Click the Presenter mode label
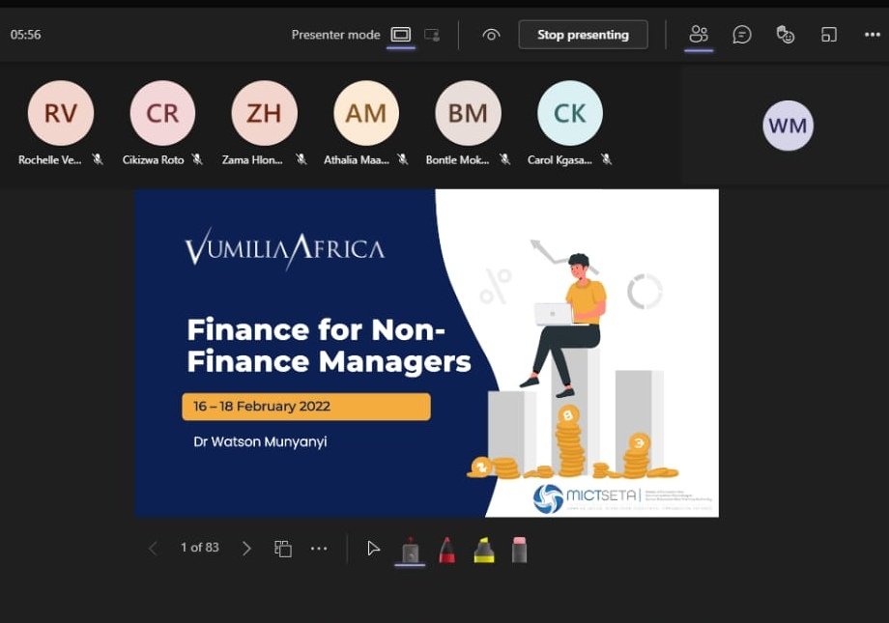 (335, 35)
